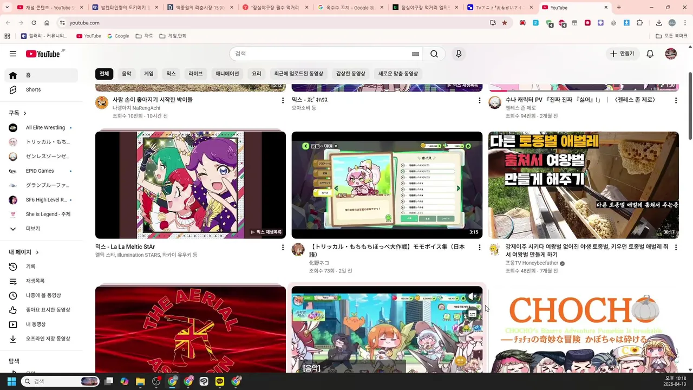Image resolution: width=693 pixels, height=390 pixels.
Task: Toggle captions on the previewing video
Action: 473,313
